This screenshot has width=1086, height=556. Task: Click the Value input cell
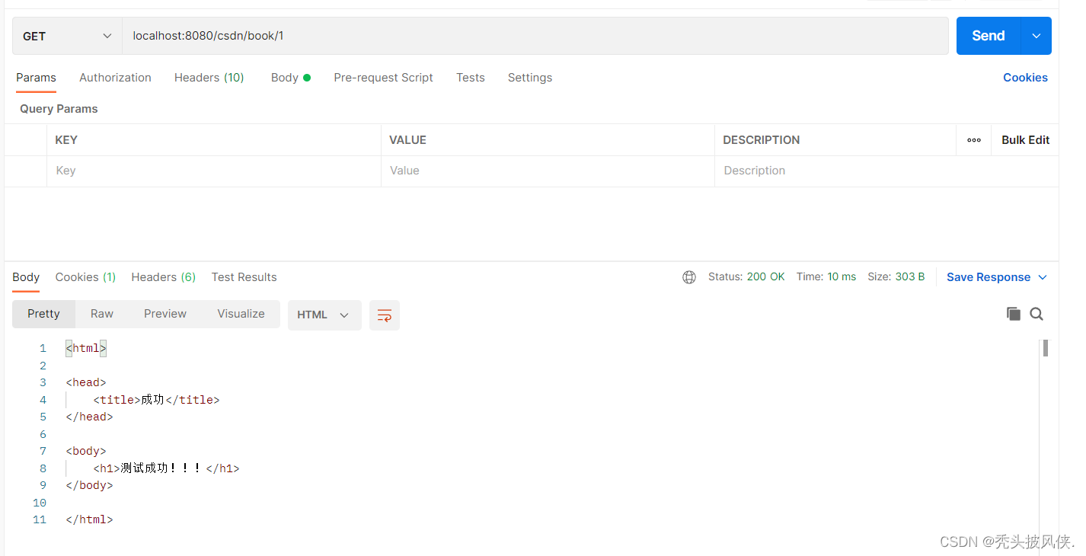click(548, 171)
